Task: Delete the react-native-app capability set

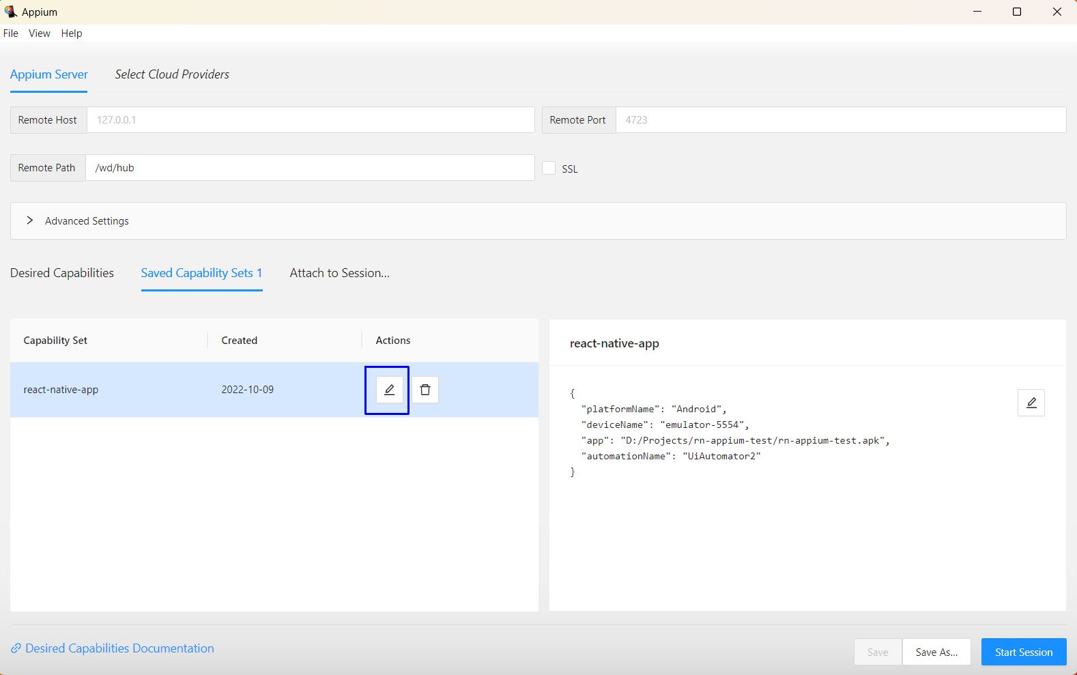Action: tap(425, 390)
